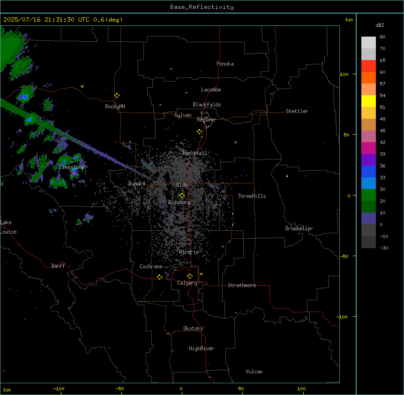The width and height of the screenshot is (404, 395).
Task: Click the Ponoka city label
Action: point(225,64)
